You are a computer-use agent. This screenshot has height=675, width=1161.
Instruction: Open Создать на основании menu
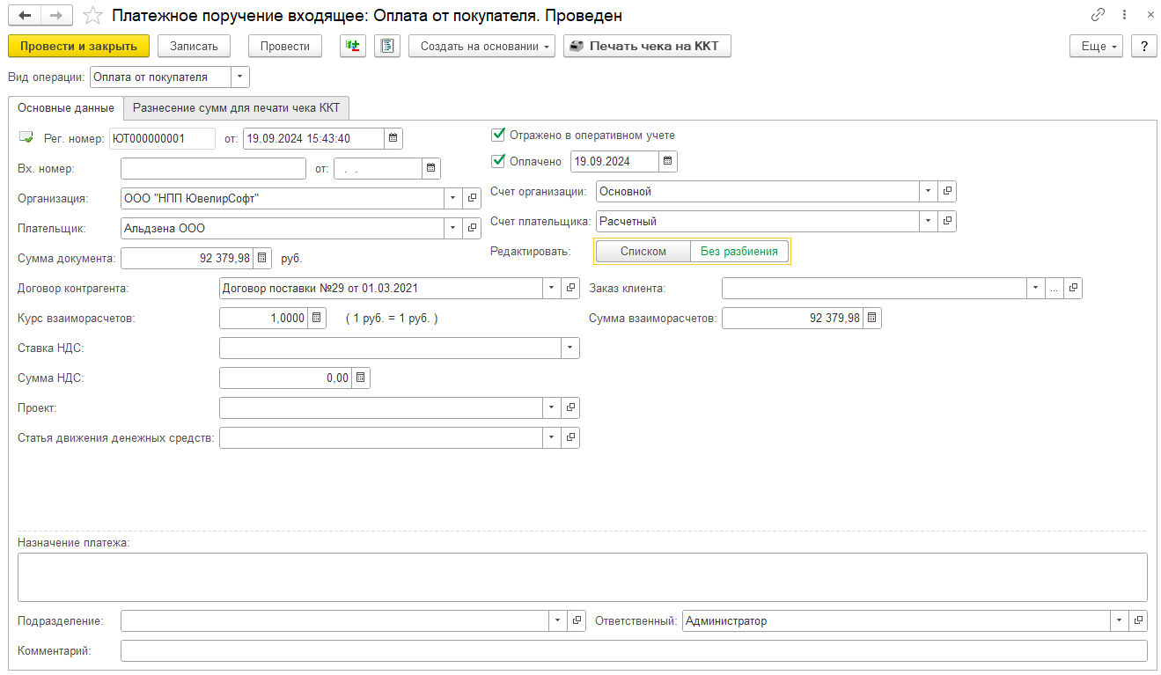coord(481,46)
